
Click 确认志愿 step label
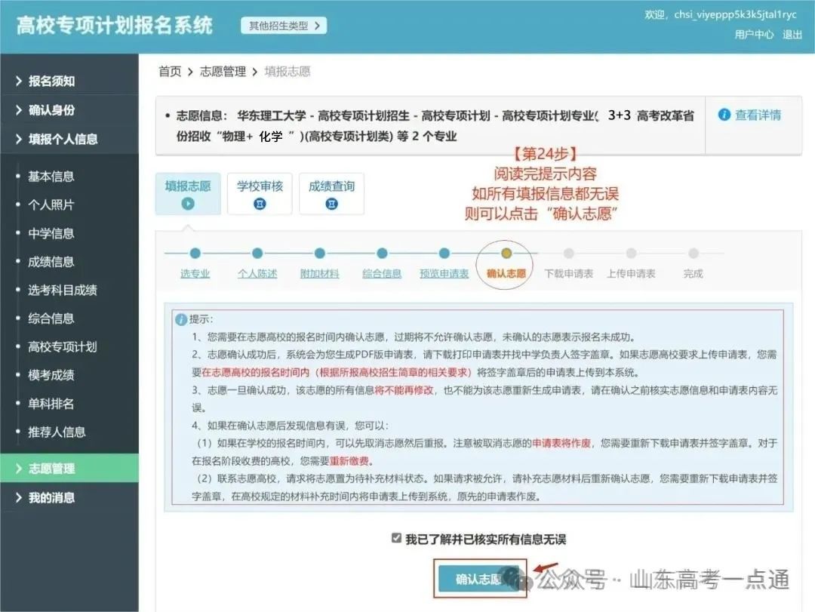click(506, 273)
